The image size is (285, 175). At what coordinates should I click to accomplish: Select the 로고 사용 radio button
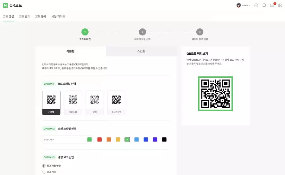pyautogui.click(x=44, y=172)
